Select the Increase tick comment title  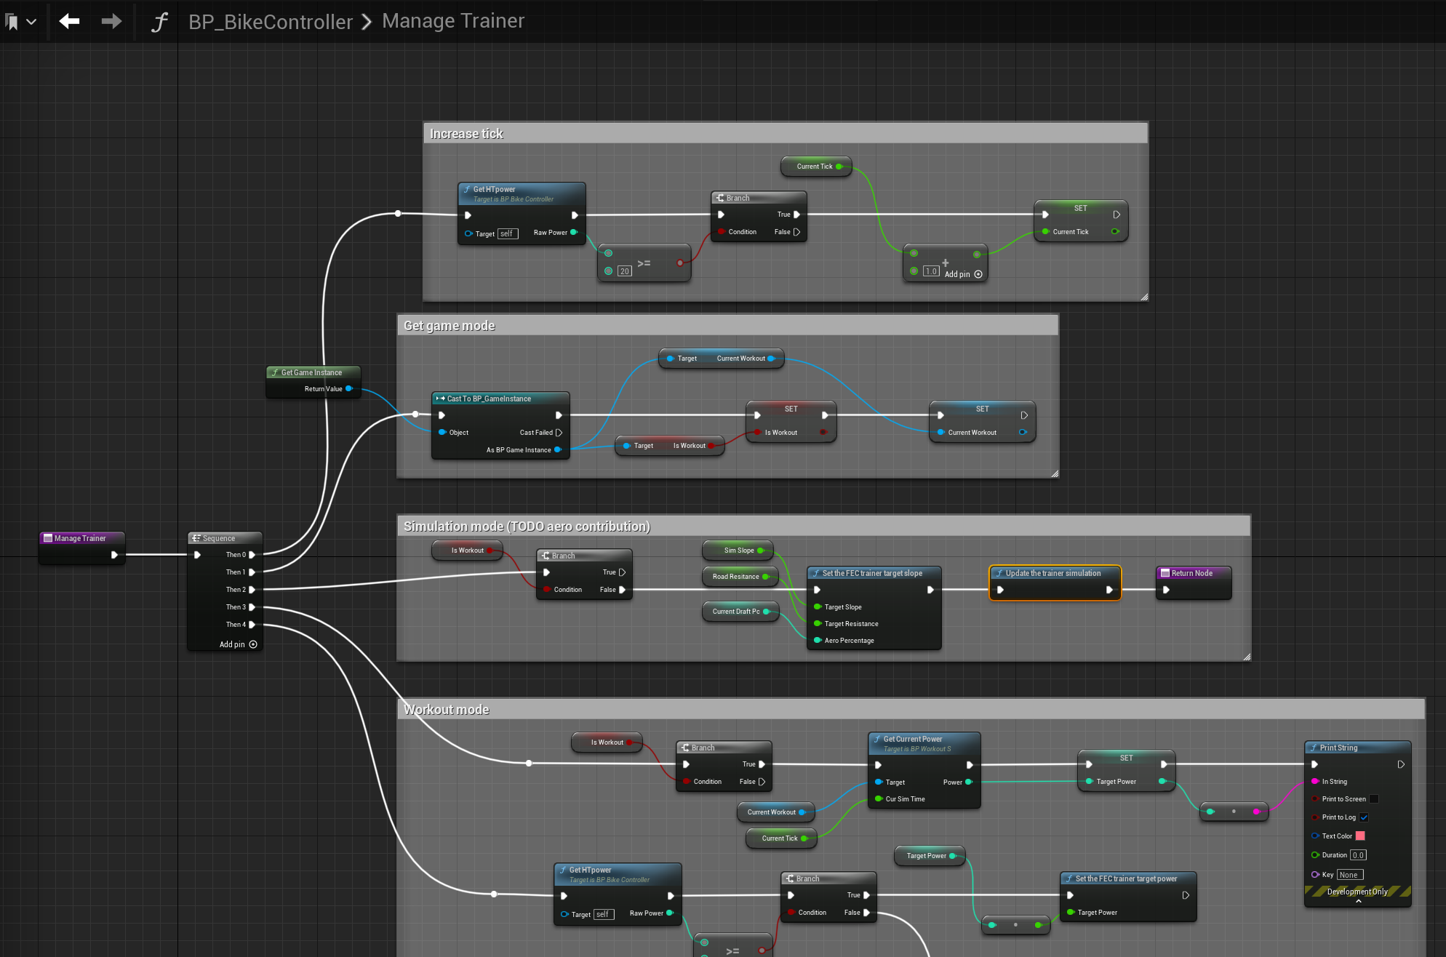[x=466, y=134]
